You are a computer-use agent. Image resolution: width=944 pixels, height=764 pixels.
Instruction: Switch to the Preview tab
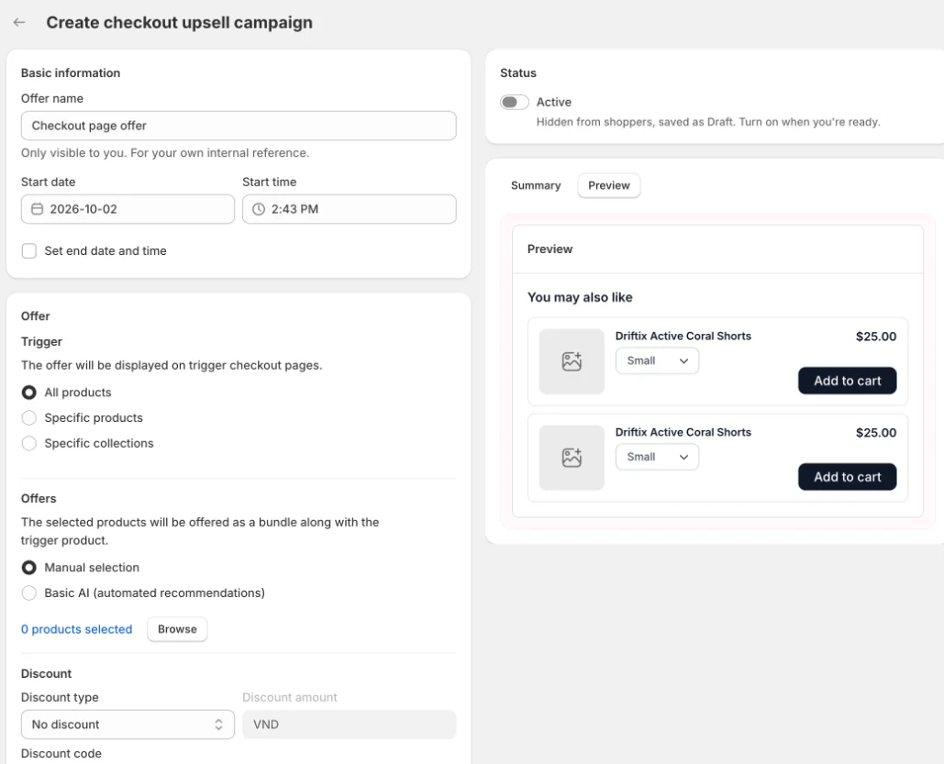608,185
